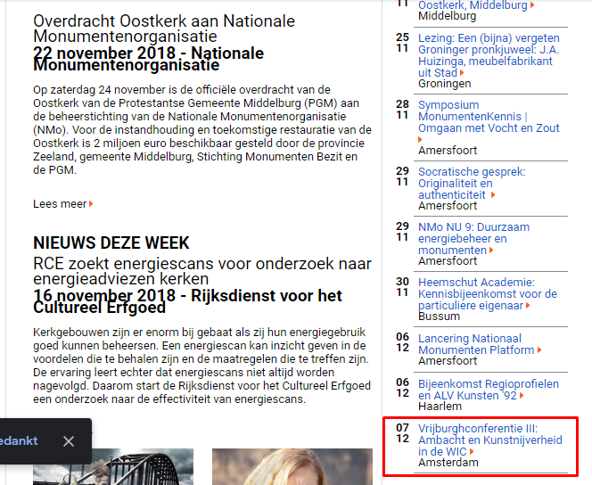The height and width of the screenshot is (485, 592).
Task: Click the arrow after Socratische gesprek link
Action: point(492,195)
